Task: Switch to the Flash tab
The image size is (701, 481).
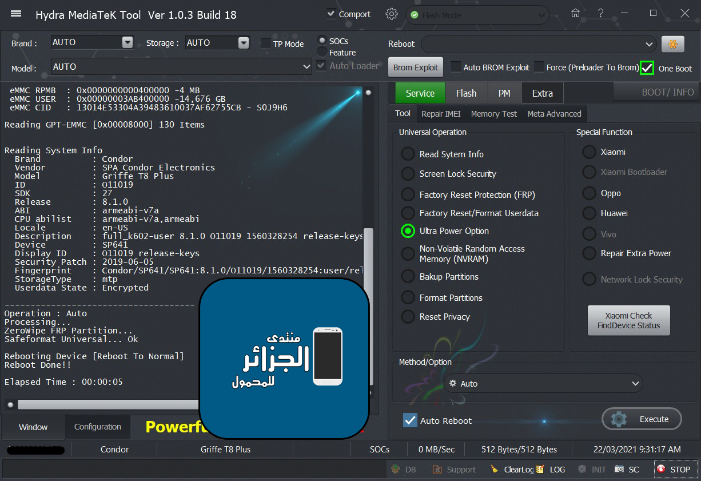Action: point(466,93)
